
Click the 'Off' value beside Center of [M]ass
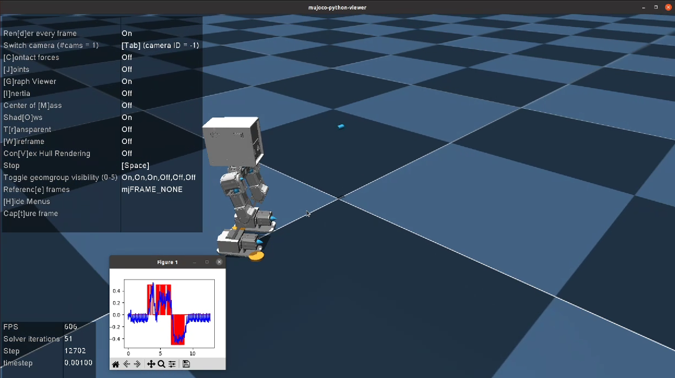point(127,106)
